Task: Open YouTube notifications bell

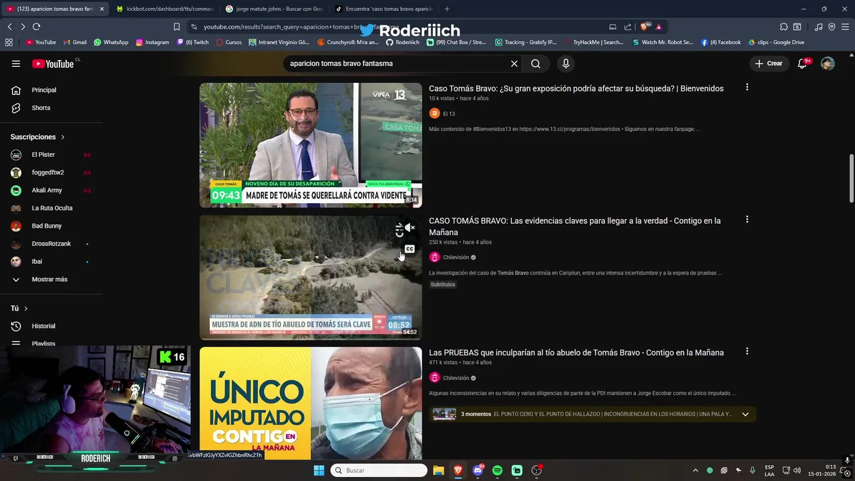Action: pos(802,63)
